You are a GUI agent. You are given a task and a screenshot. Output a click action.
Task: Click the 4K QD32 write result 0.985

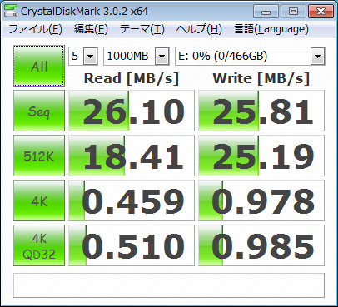click(261, 245)
